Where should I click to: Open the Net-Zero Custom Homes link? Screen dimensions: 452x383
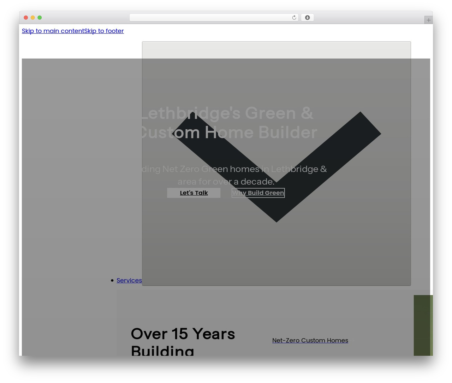click(x=310, y=341)
